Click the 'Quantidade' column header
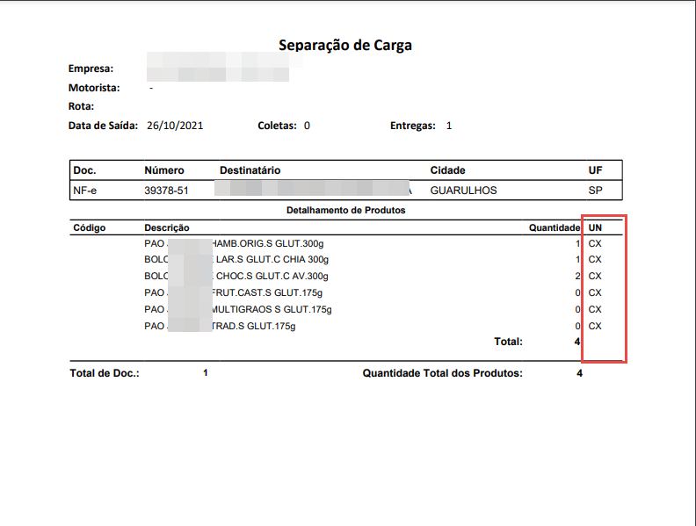Image resolution: width=696 pixels, height=526 pixels. coord(554,227)
